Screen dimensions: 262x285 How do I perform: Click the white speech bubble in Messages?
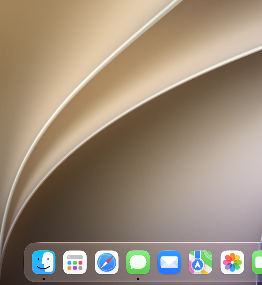point(138,262)
